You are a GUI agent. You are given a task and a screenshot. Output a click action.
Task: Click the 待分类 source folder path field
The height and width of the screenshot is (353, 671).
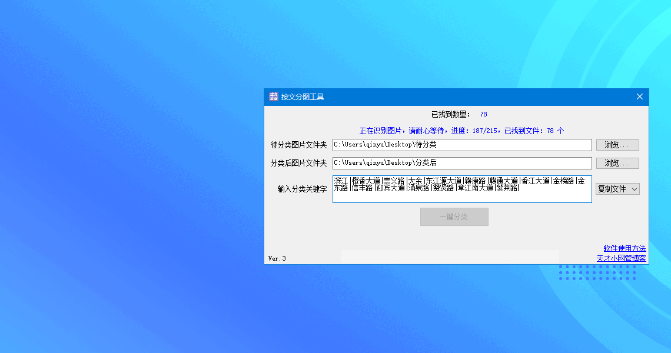462,145
